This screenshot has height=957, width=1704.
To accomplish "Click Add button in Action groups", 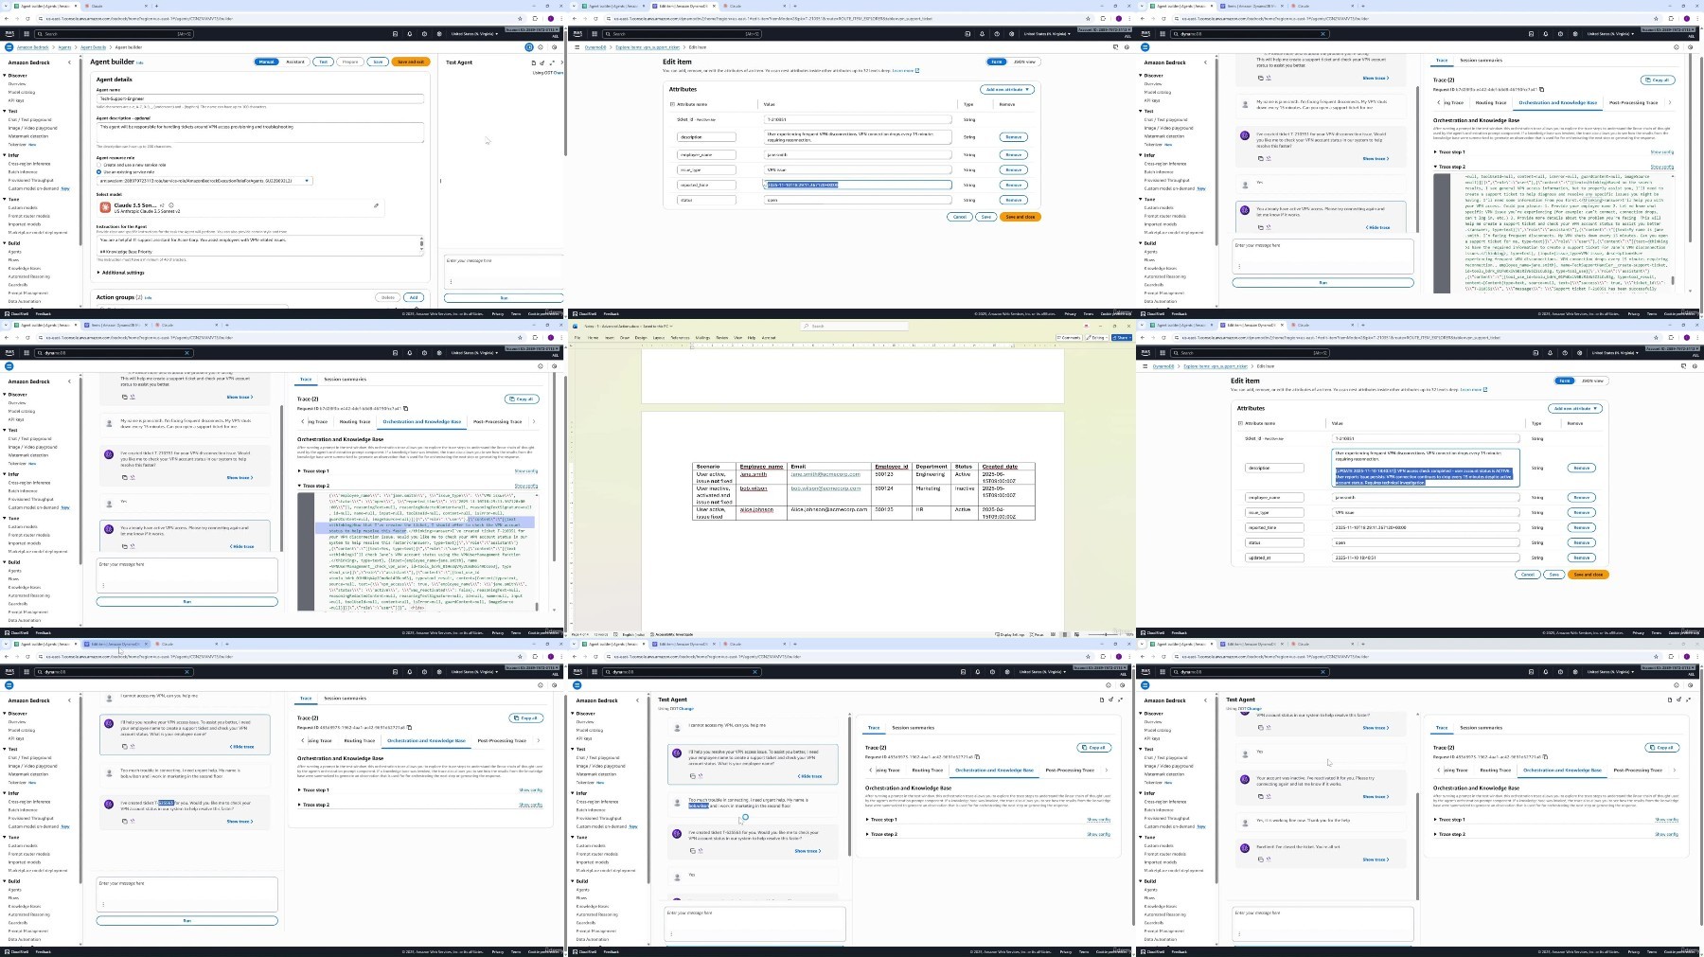I will 414,297.
